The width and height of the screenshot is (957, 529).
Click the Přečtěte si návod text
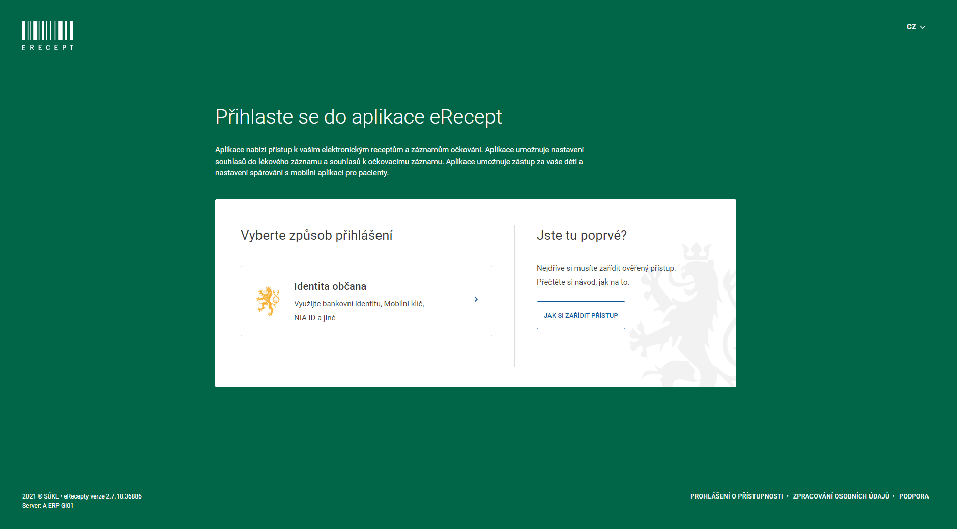pyautogui.click(x=583, y=282)
